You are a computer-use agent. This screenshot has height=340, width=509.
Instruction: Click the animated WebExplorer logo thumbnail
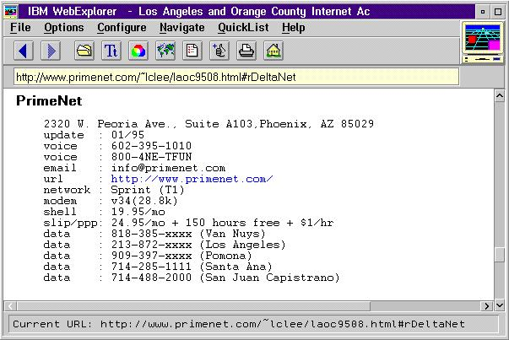[x=482, y=42]
